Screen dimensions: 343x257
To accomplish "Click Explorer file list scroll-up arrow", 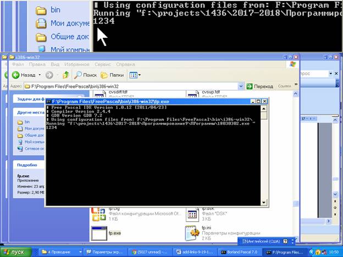I will (296, 94).
